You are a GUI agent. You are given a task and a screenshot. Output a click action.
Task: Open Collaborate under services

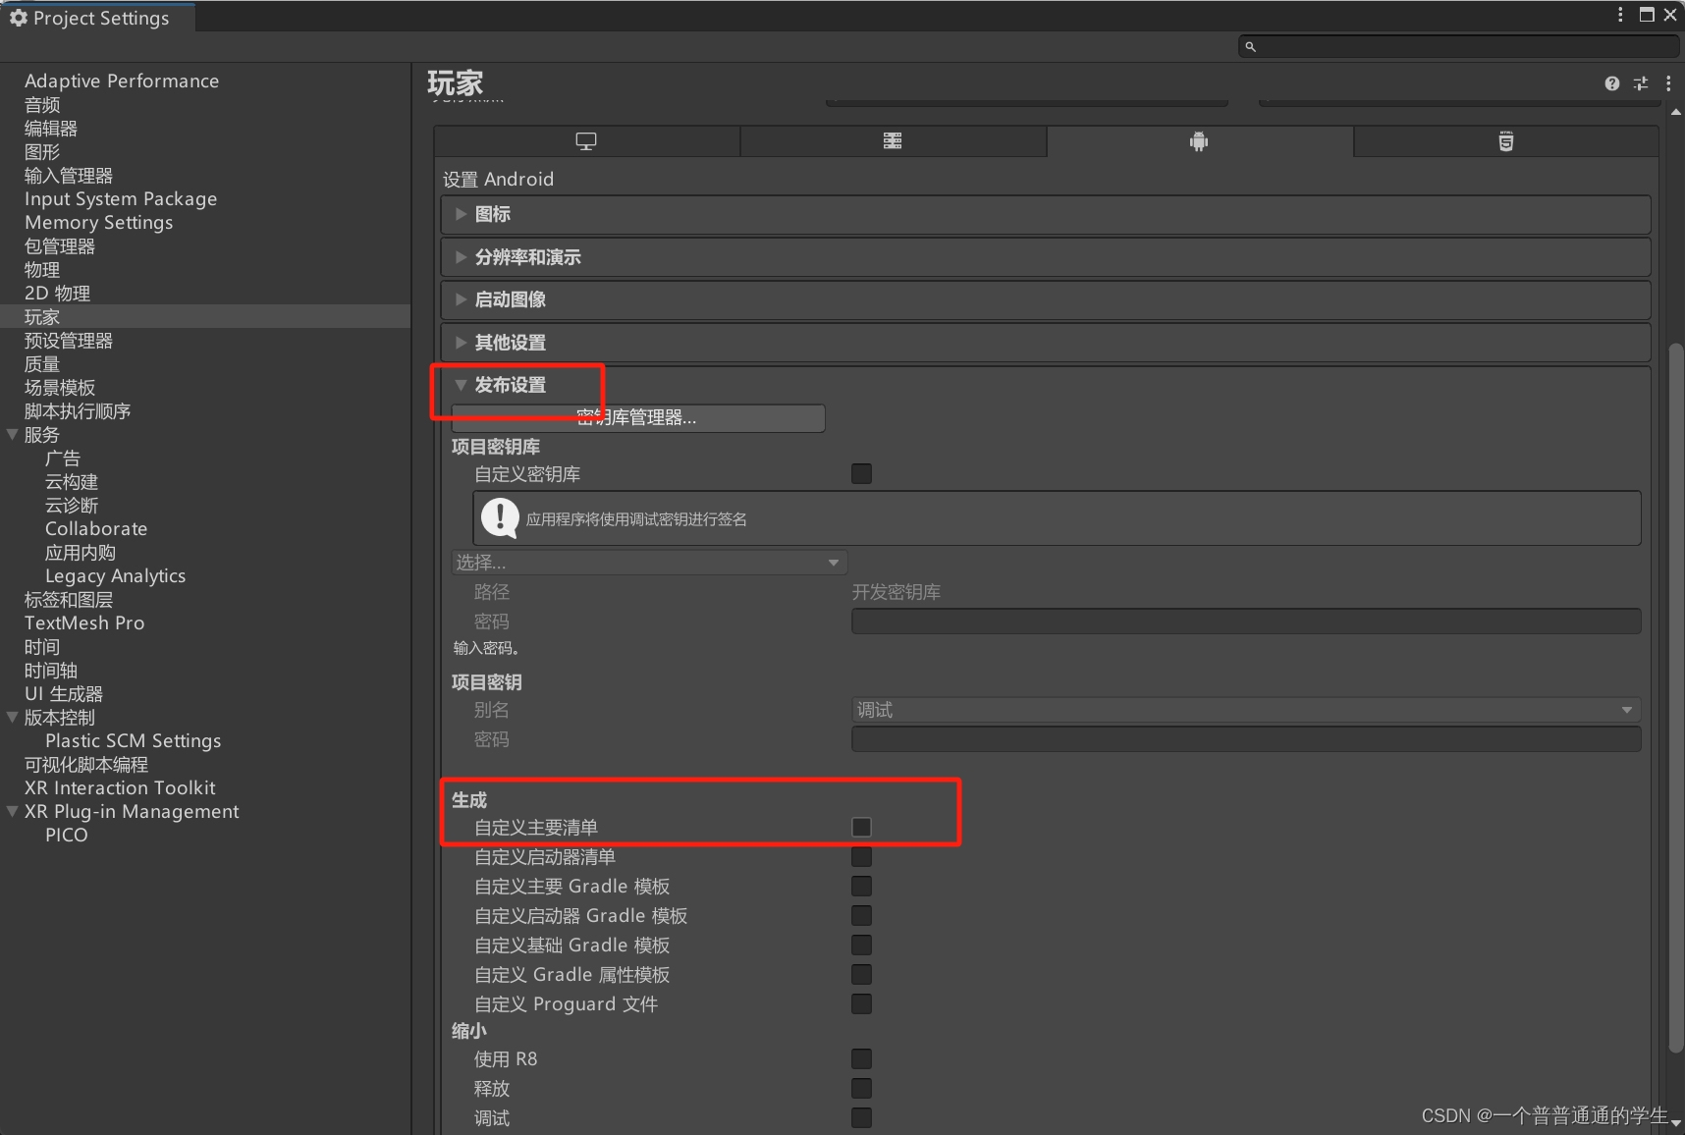point(96,528)
